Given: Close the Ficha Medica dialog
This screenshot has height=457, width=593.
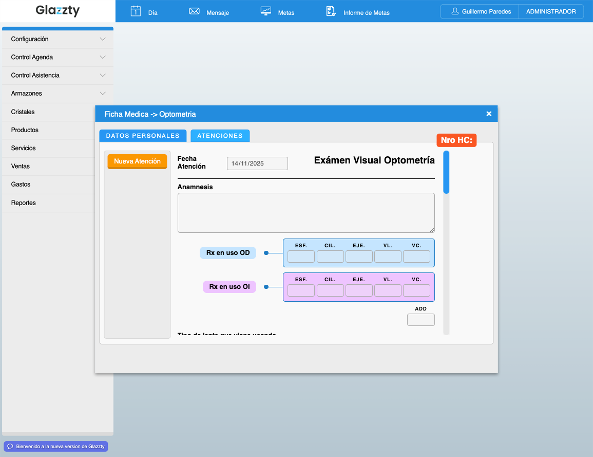Looking at the screenshot, I should coord(489,114).
